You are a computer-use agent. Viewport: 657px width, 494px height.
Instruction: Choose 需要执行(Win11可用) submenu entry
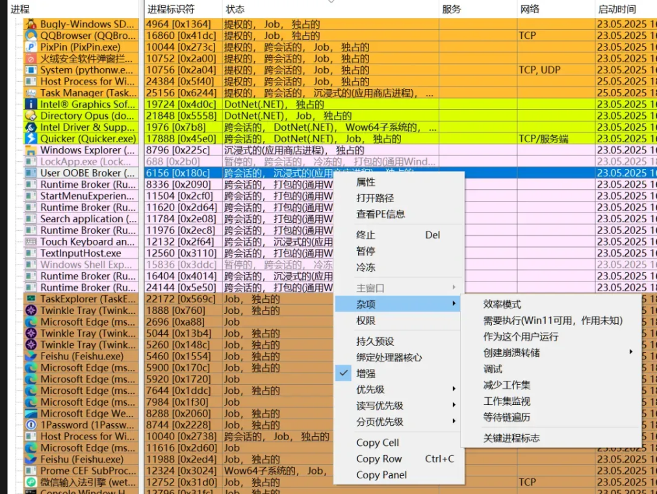click(551, 320)
